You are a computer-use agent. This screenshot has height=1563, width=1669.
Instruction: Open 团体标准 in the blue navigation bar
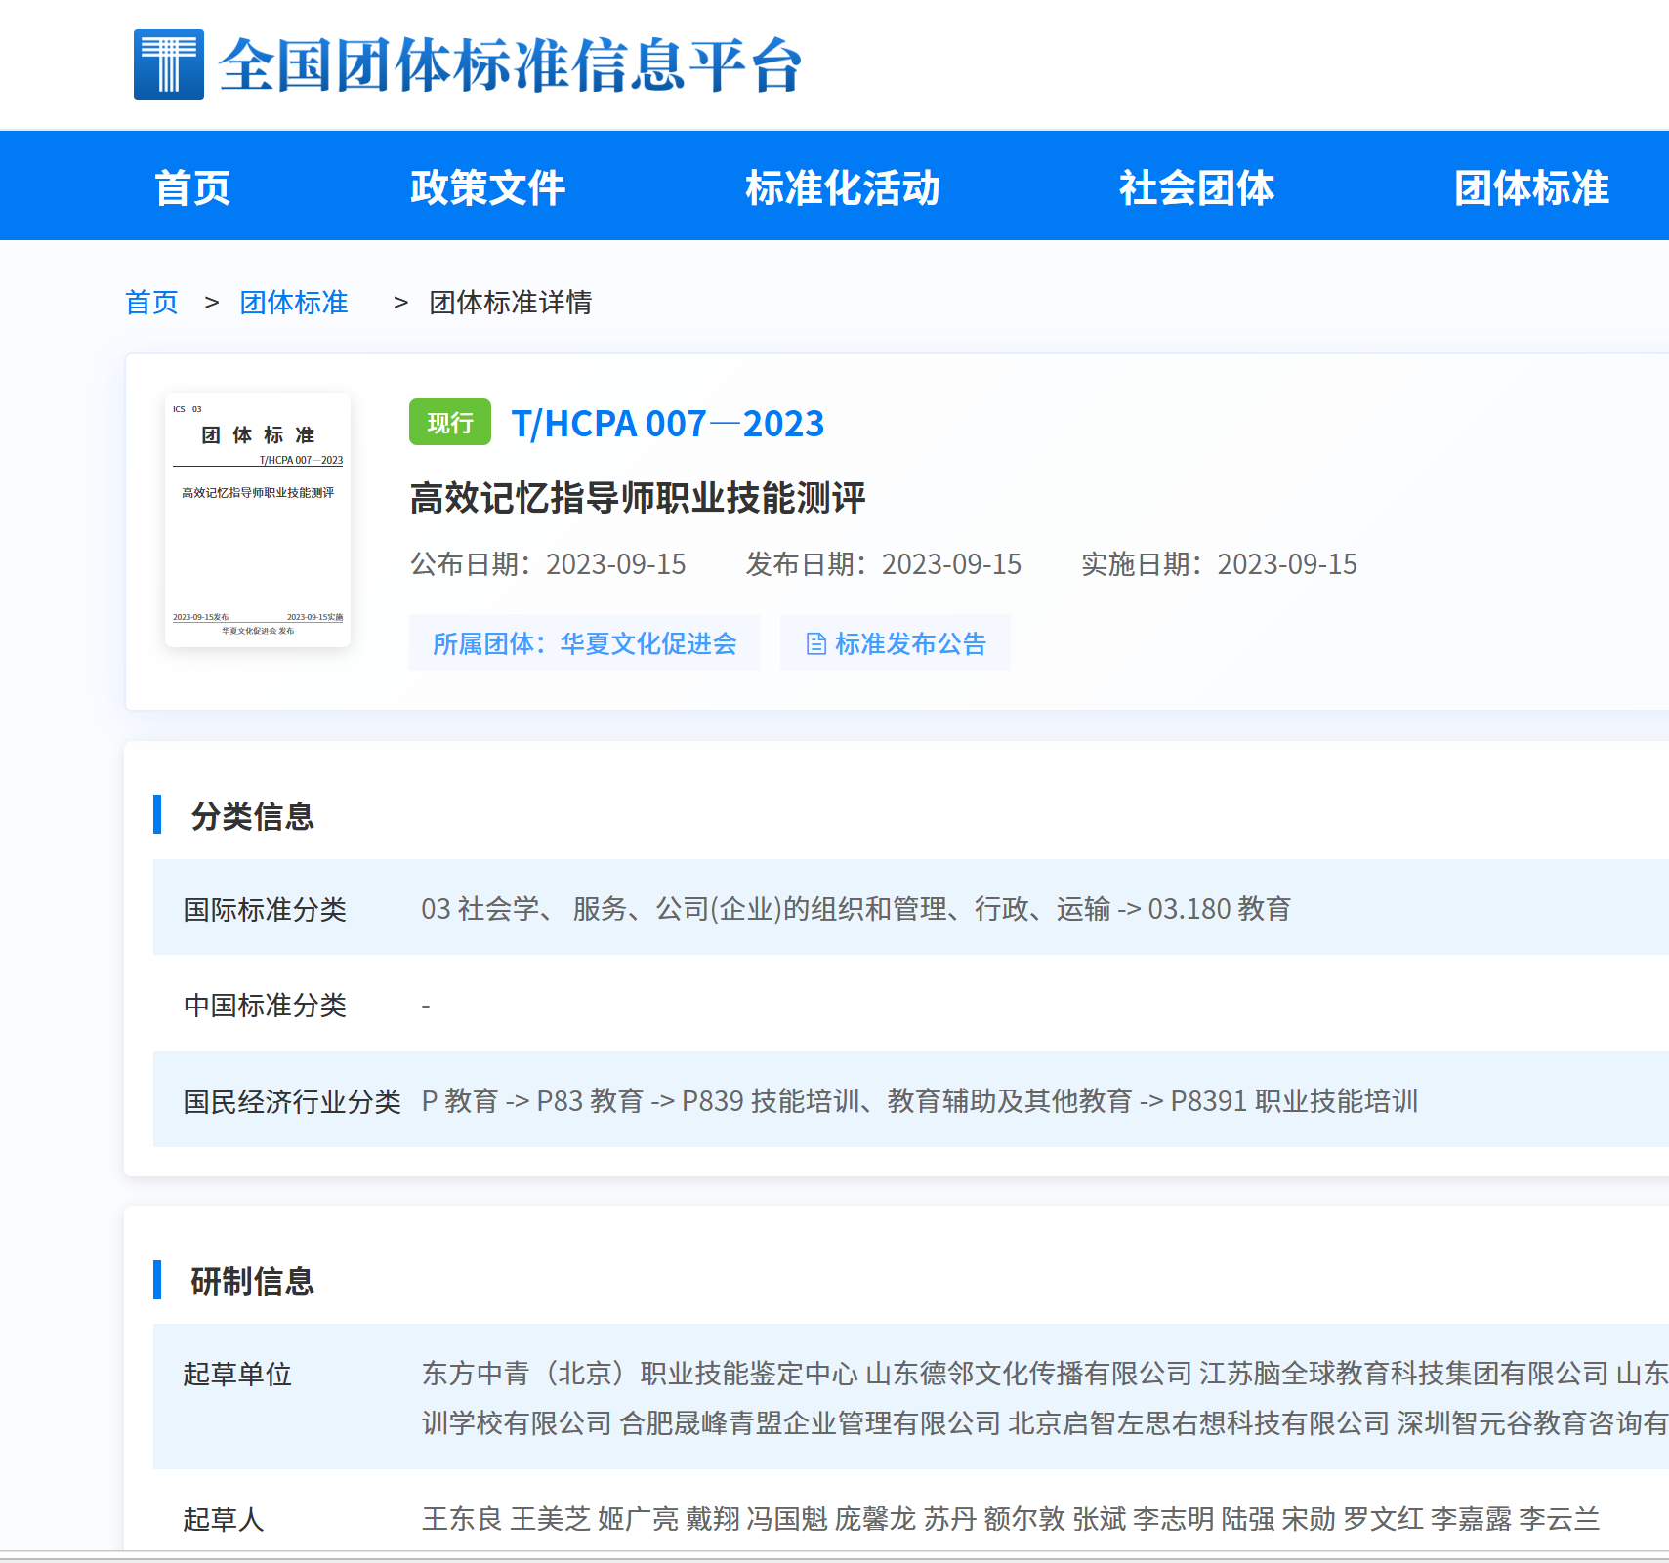[1531, 187]
